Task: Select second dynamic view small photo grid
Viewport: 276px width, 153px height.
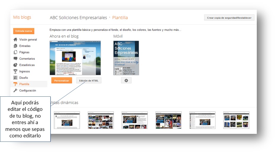Action: [x=101, y=120]
